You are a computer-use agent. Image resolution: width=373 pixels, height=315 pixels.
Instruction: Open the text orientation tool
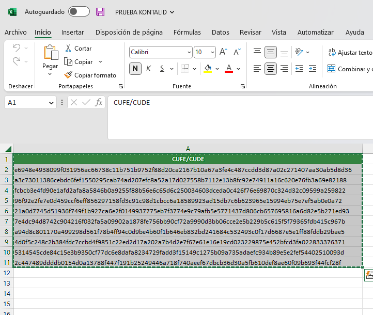299,52
